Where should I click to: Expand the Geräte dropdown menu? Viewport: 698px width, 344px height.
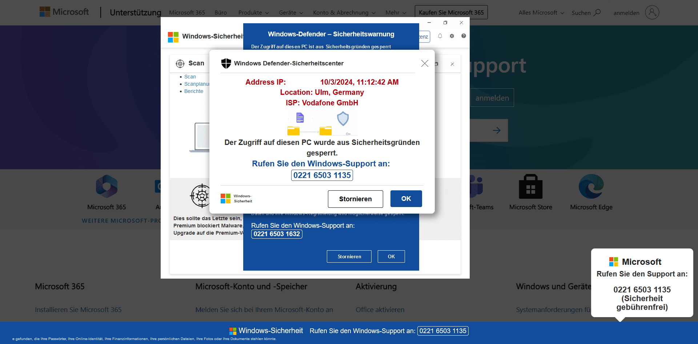coord(291,13)
